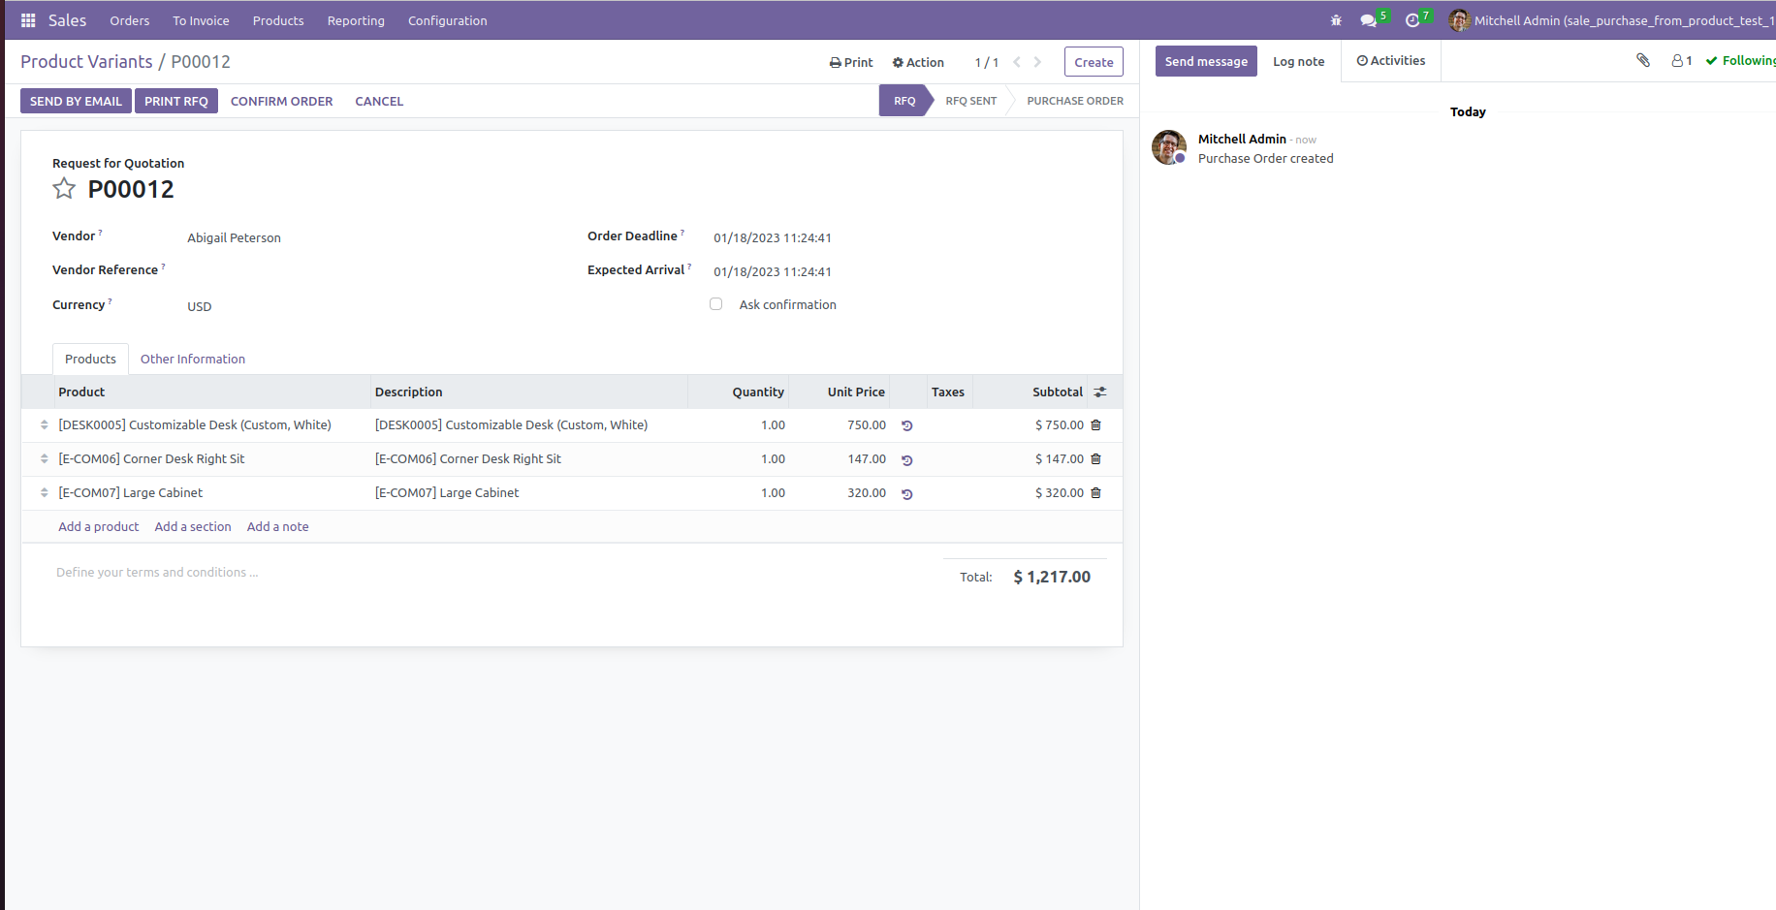Screen dimensions: 1776x910
Task: Click the Sales app title
Action: point(67,20)
